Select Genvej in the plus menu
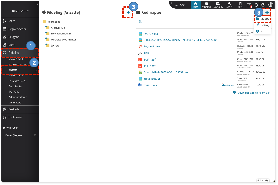278x185 pixels. coord(263,25)
